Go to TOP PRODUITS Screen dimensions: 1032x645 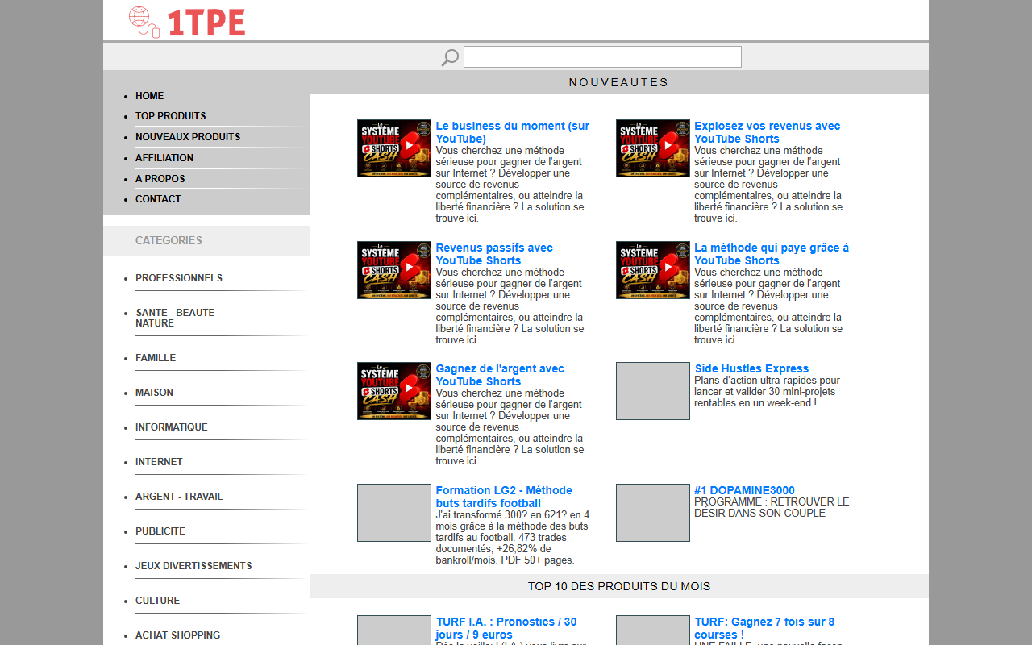click(170, 116)
